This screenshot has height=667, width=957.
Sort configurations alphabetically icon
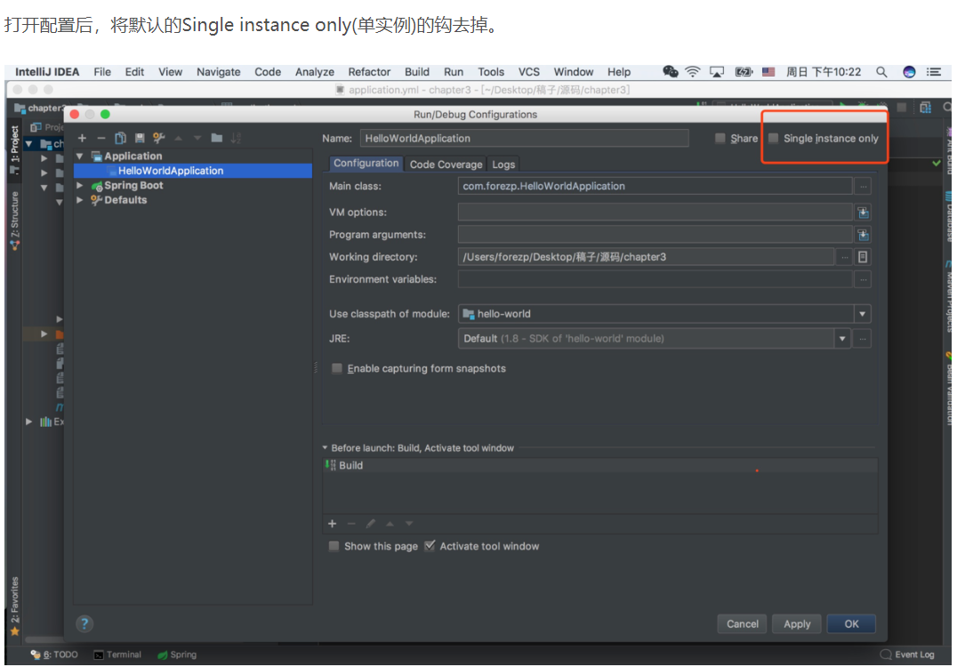pyautogui.click(x=236, y=138)
